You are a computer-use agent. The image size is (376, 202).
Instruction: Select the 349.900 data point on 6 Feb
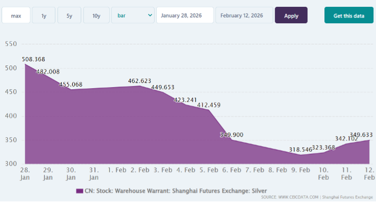232,140
